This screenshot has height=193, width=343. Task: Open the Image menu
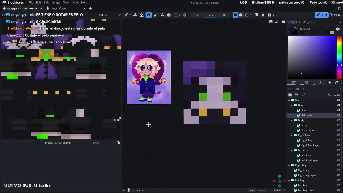tap(56, 3)
